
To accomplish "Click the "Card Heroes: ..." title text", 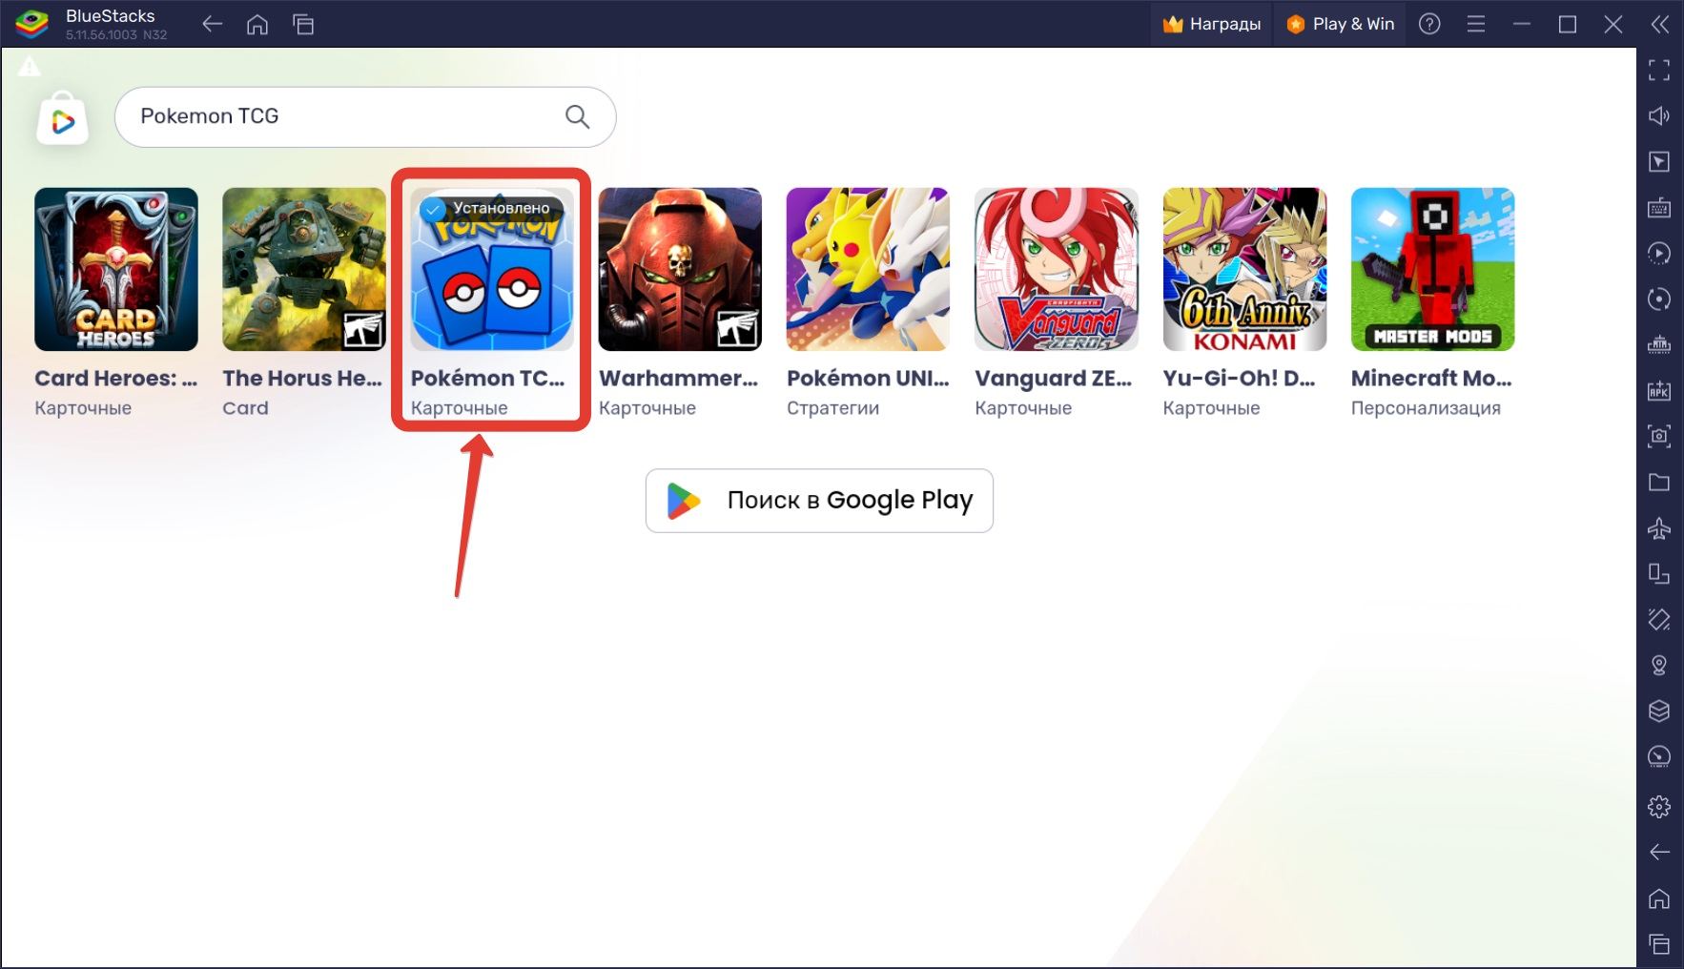I will click(x=115, y=378).
